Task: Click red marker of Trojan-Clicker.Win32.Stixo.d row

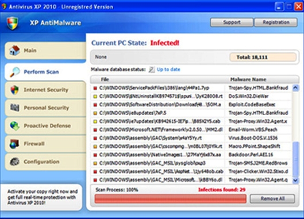Action: click(95, 172)
